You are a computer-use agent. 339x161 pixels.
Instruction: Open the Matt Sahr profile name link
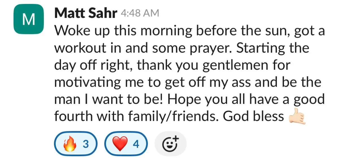pos(86,13)
